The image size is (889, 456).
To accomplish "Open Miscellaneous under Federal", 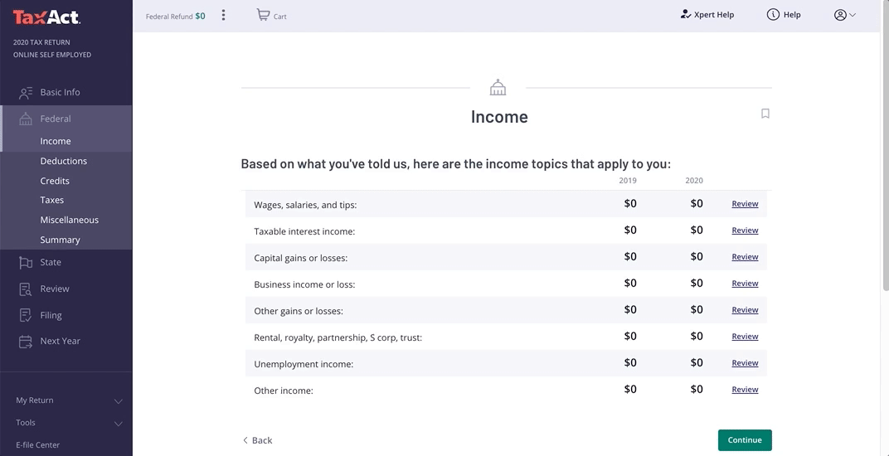I will tap(69, 220).
